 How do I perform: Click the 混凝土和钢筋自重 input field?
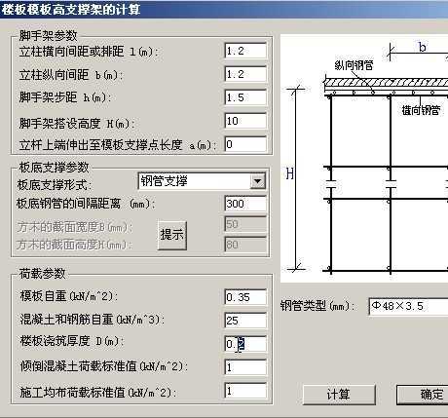(245, 321)
